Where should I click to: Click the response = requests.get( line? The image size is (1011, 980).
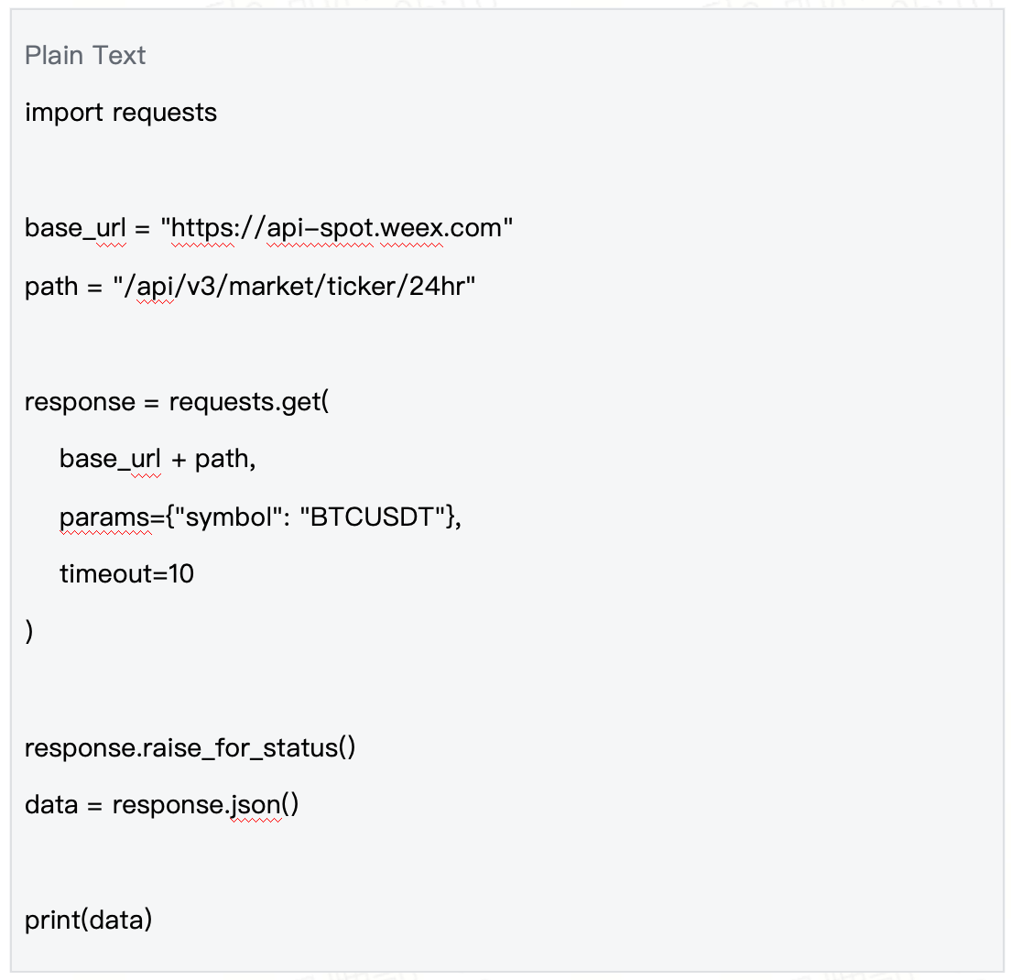(x=177, y=402)
